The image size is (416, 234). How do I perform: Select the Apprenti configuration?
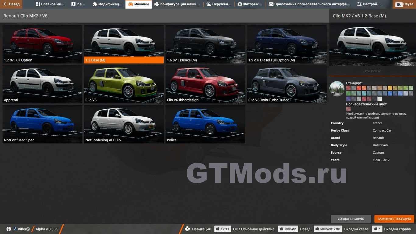tap(42, 84)
